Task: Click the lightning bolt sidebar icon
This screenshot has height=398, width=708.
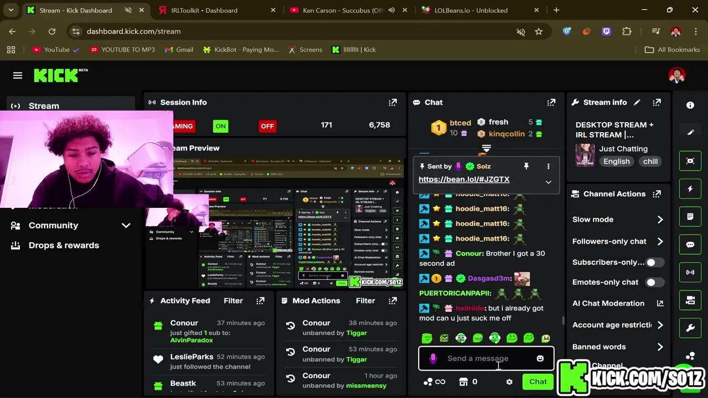Action: pos(690,188)
